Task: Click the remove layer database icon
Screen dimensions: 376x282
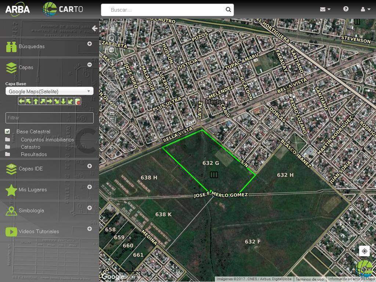Action: [77, 101]
